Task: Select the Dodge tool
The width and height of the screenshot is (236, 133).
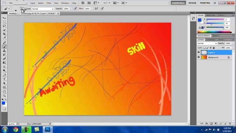Action: click(x=4, y=71)
